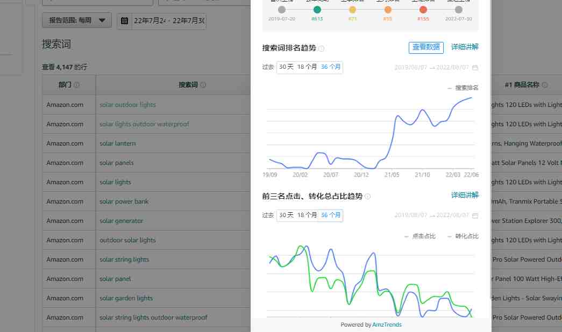This screenshot has width=562, height=332.
Task: Toggle the 转化占比 legend entry
Action: coord(463,236)
